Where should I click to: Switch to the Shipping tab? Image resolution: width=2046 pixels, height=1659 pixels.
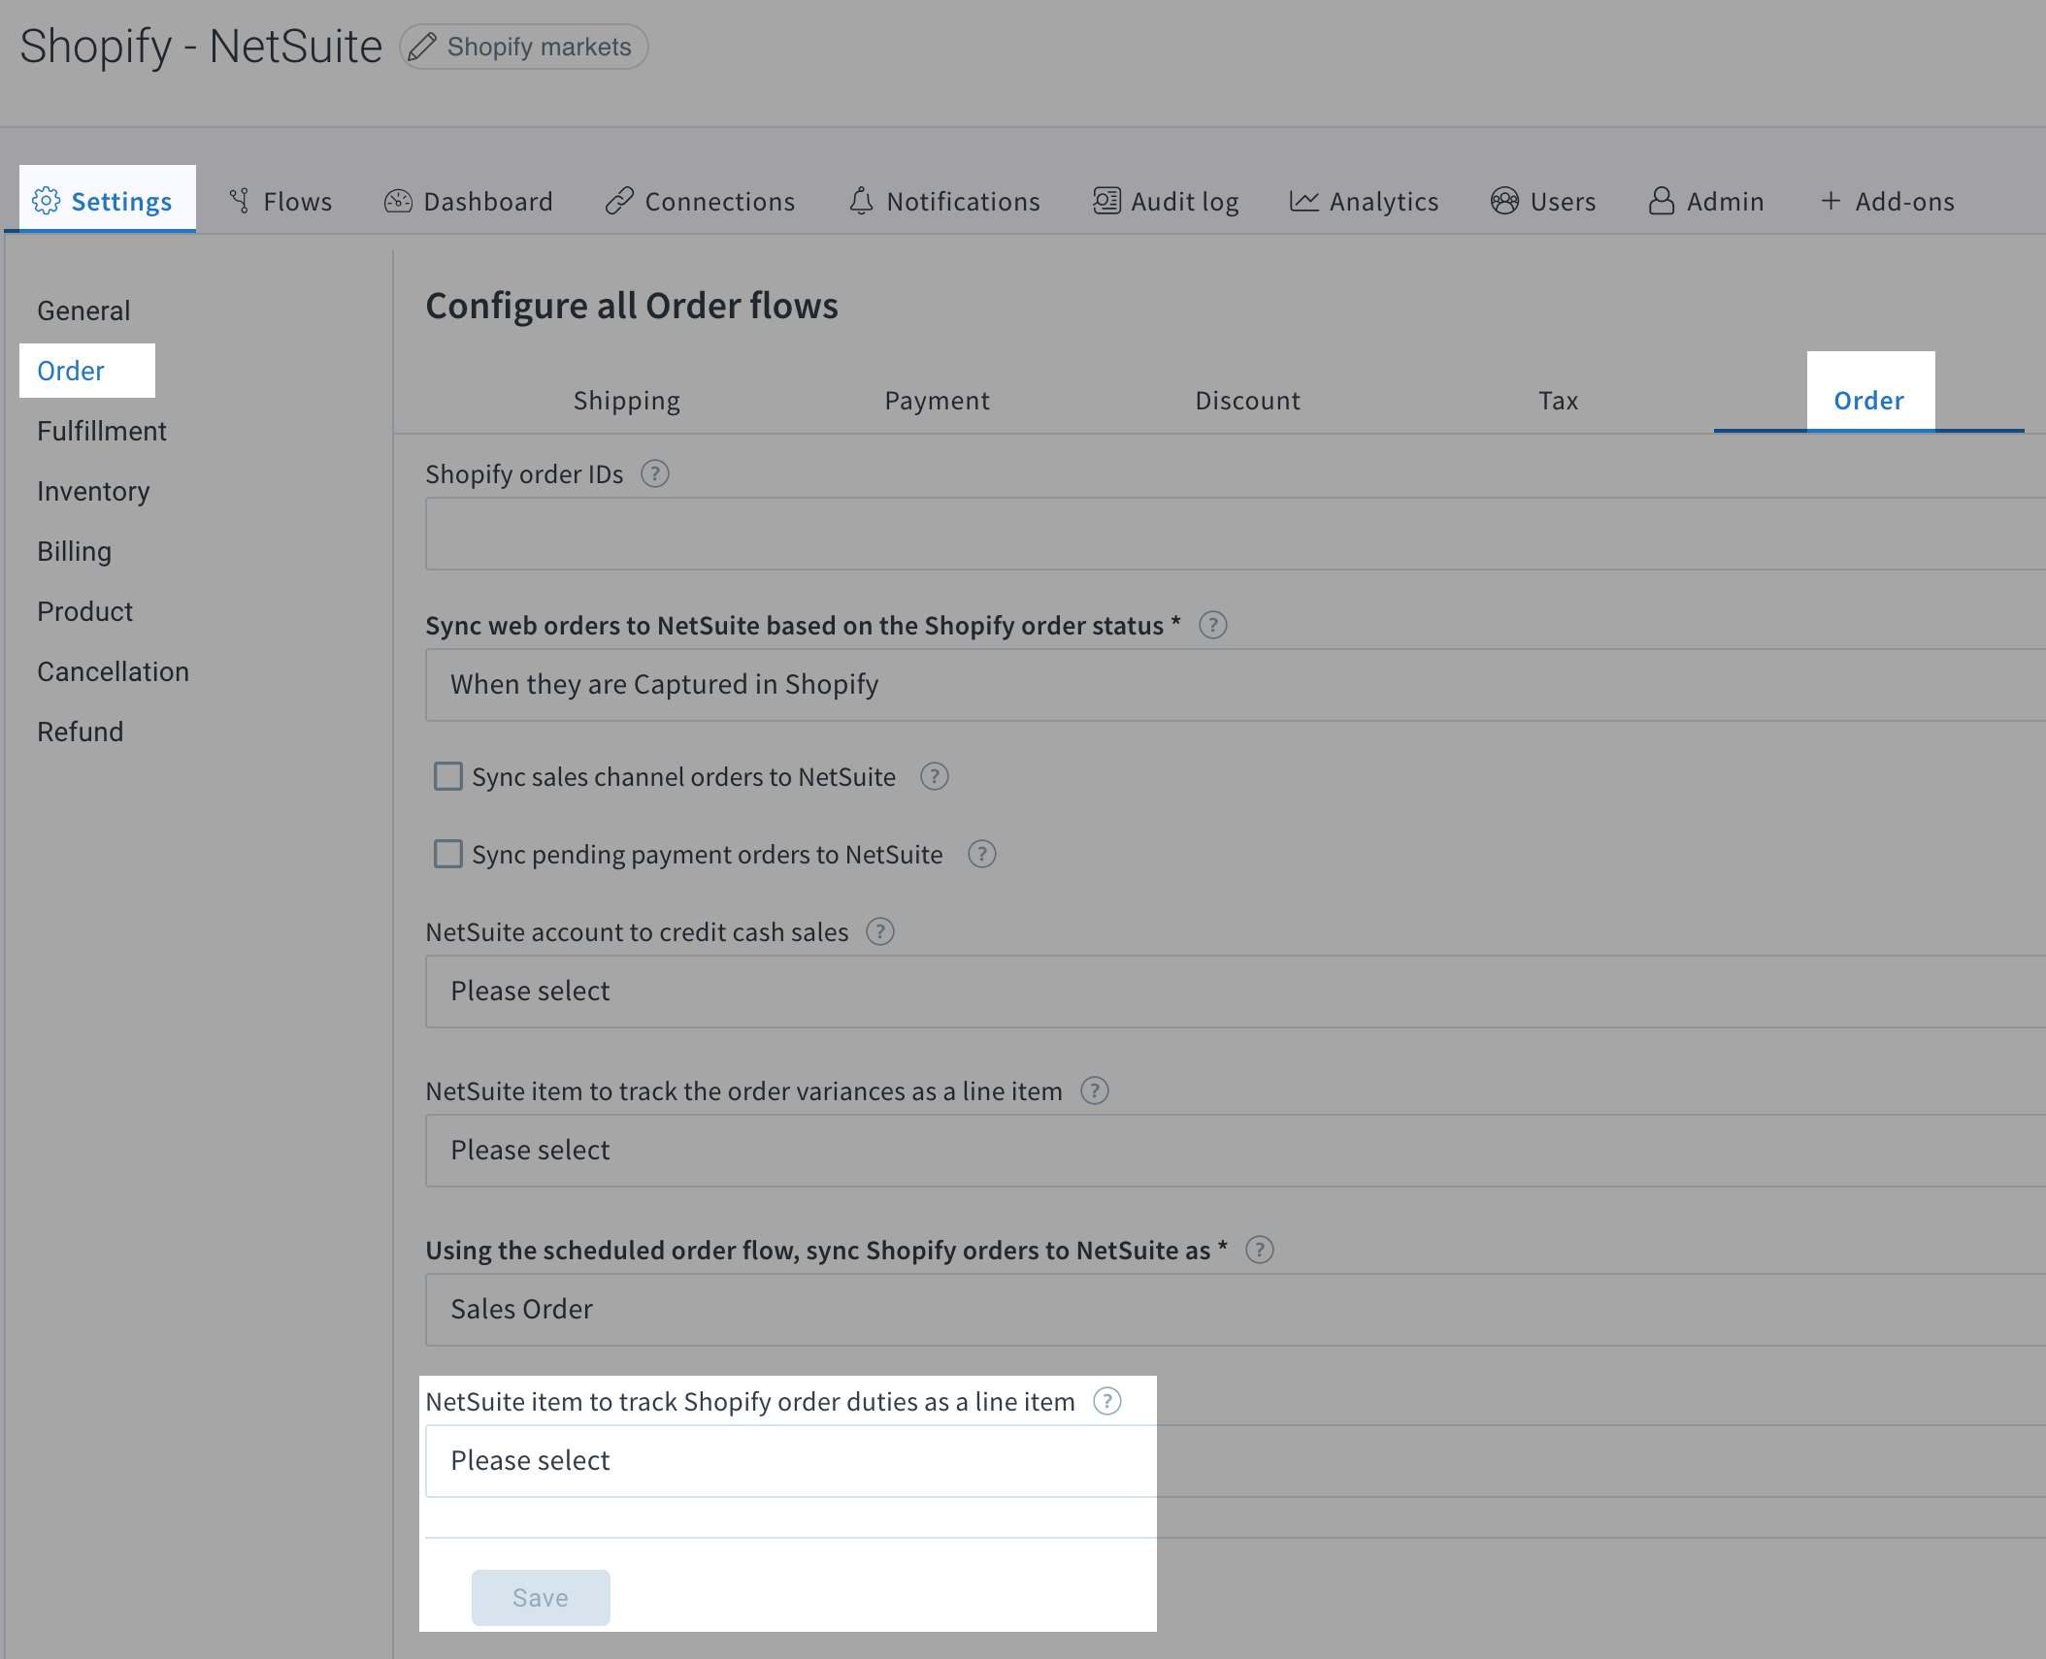pyautogui.click(x=627, y=400)
